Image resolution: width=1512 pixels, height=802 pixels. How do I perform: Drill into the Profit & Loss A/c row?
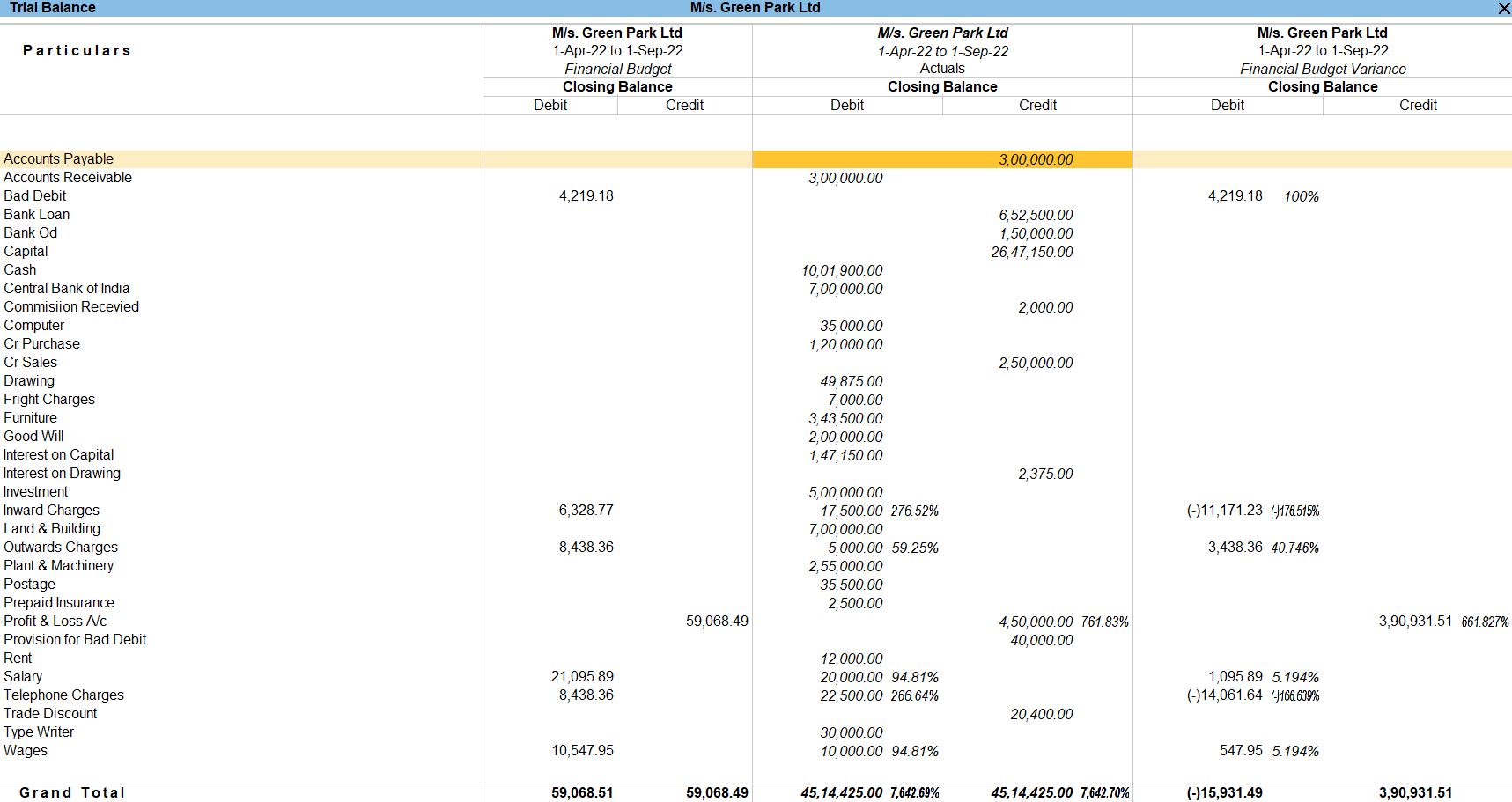point(55,622)
